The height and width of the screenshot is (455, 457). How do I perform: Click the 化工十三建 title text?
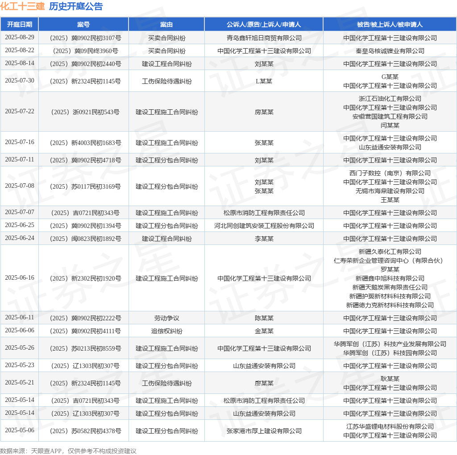coord(22,6)
